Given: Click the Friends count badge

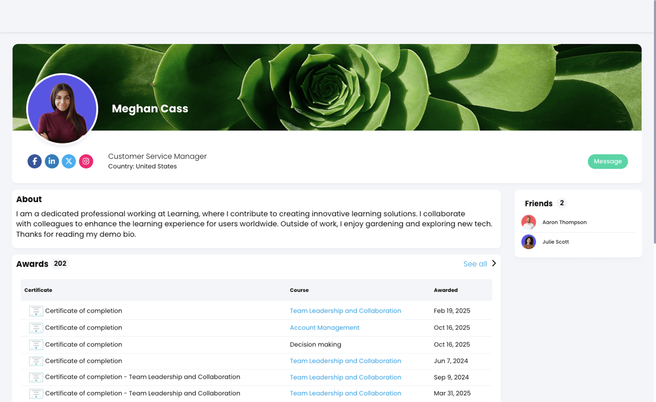Looking at the screenshot, I should point(561,203).
